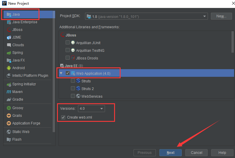The width and height of the screenshot is (235, 158).
Task: Click the Java Enterprise icon
Action: (x=9, y=22)
